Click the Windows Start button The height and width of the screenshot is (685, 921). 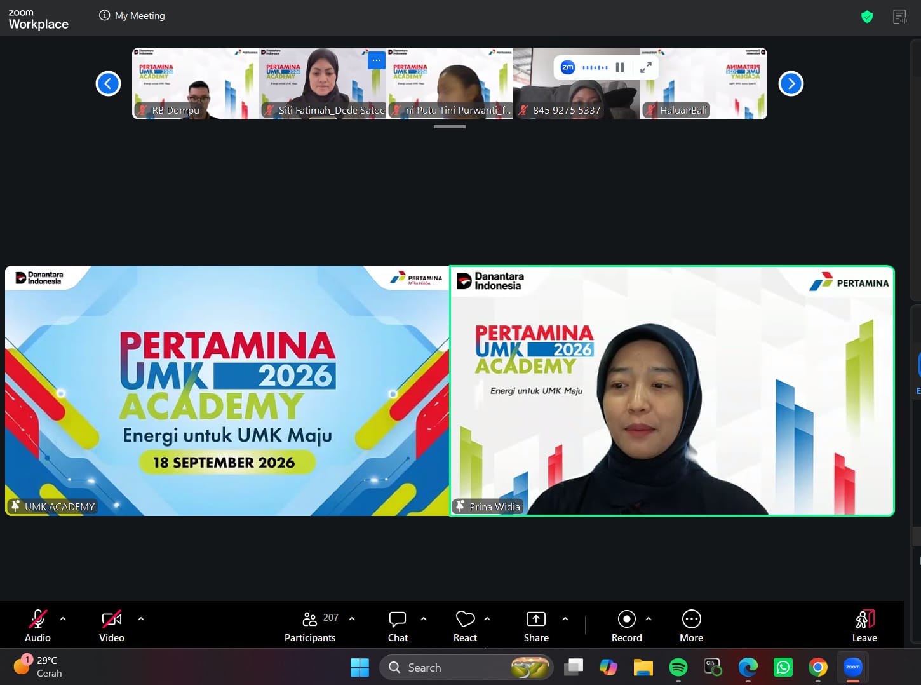click(360, 667)
